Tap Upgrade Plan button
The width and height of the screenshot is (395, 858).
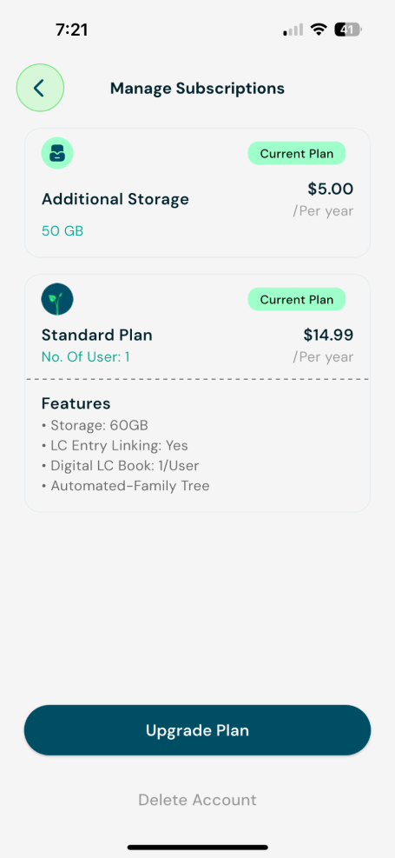pyautogui.click(x=197, y=730)
